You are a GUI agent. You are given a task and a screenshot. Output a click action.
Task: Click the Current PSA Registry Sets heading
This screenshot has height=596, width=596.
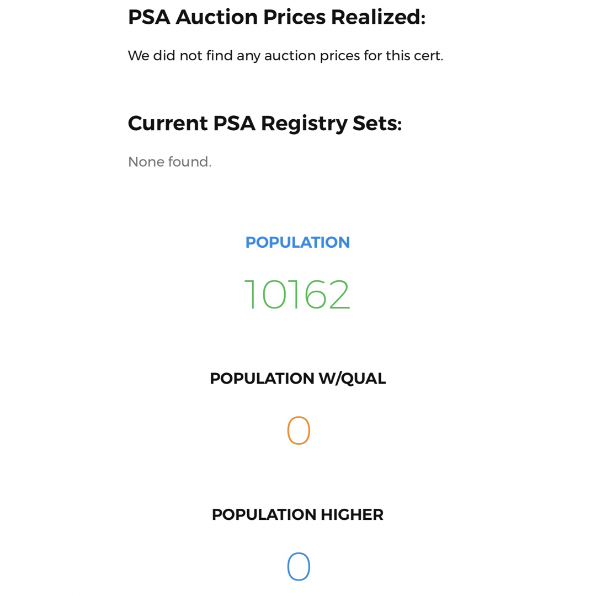(x=265, y=124)
